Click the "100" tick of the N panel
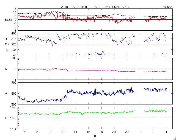 click(14, 58)
